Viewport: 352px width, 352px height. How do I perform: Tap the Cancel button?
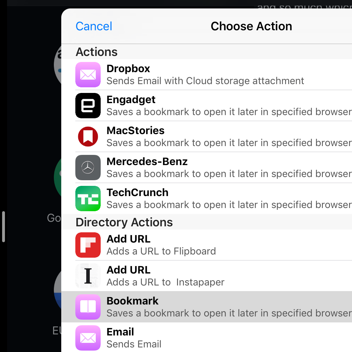pyautogui.click(x=94, y=26)
